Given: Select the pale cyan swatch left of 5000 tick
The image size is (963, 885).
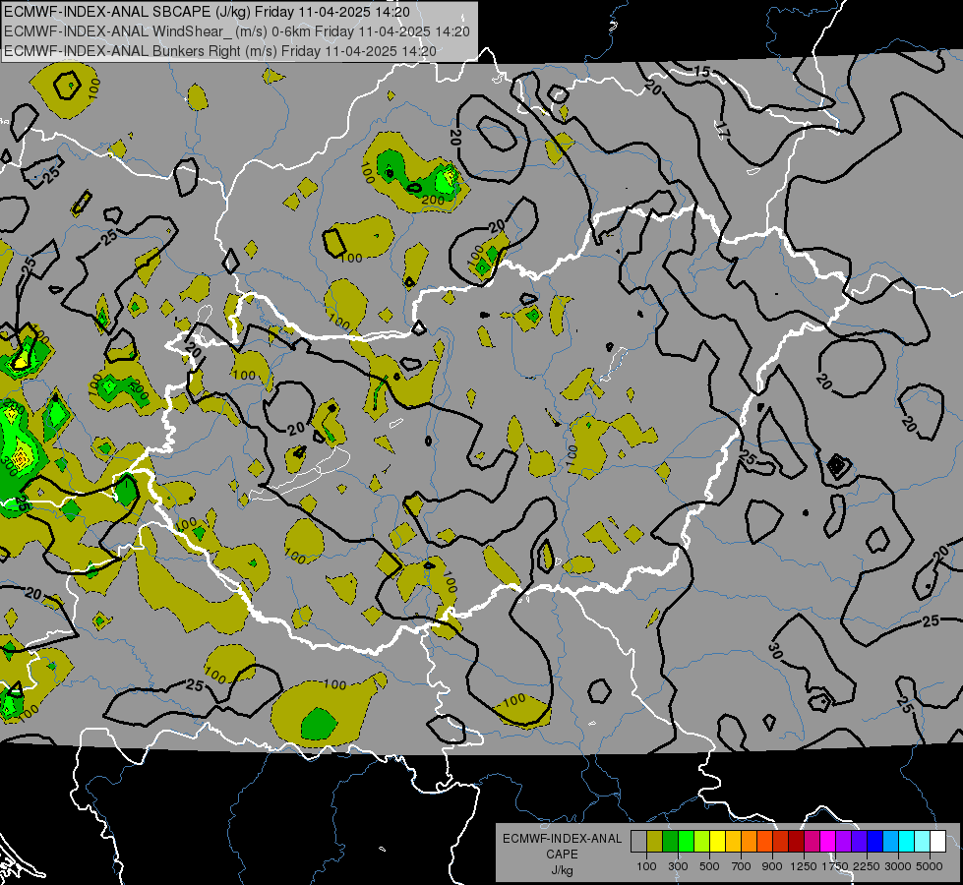Looking at the screenshot, I should 923,842.
